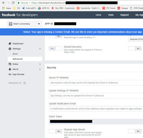Click the facebook for developers logo

click(x=20, y=15)
